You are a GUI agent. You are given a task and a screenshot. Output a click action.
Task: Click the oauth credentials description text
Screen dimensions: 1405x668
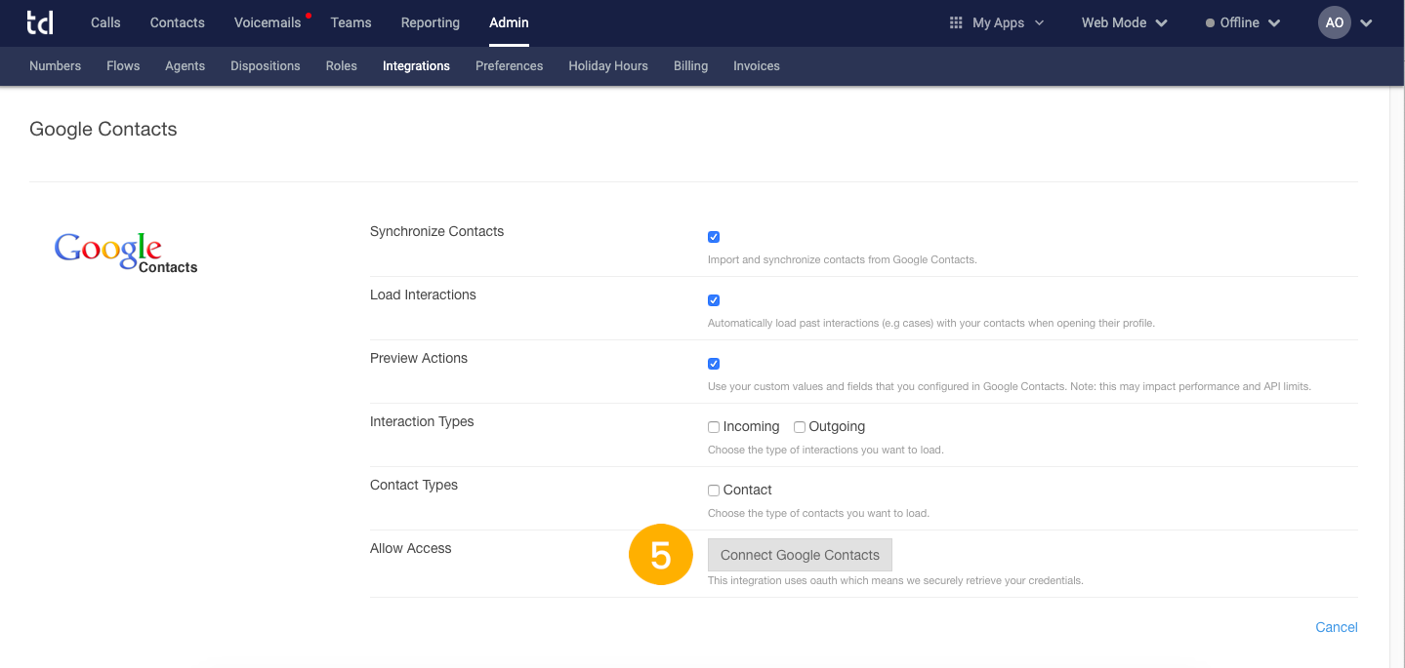coord(895,580)
